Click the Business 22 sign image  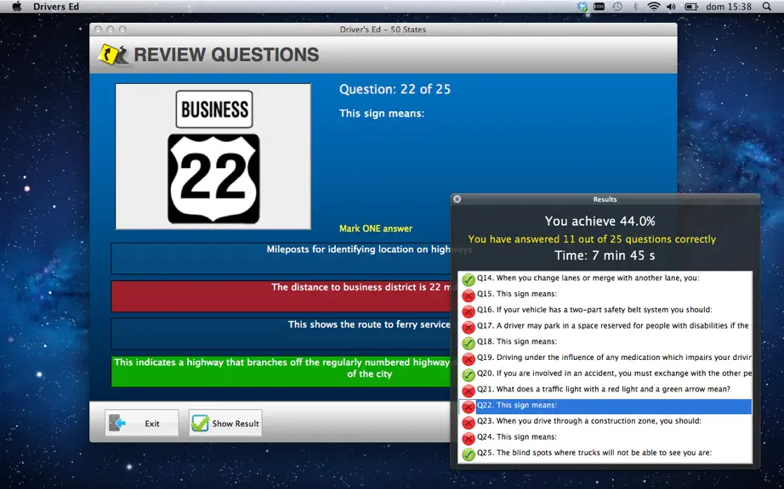[213, 157]
